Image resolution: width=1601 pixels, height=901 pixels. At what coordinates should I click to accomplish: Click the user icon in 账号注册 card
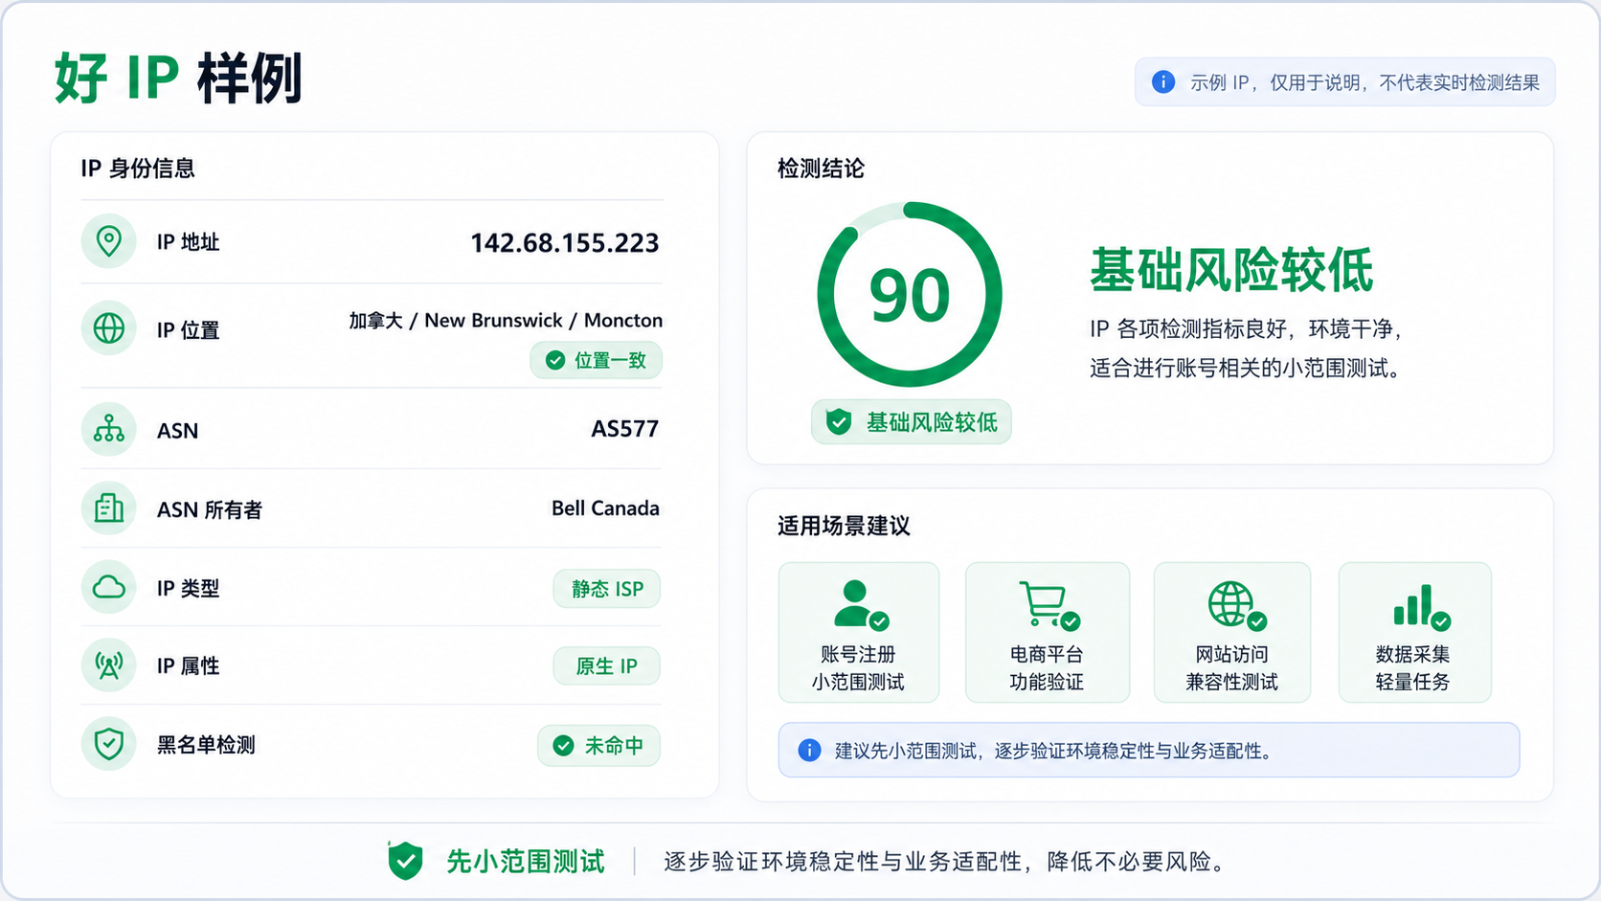coord(860,605)
